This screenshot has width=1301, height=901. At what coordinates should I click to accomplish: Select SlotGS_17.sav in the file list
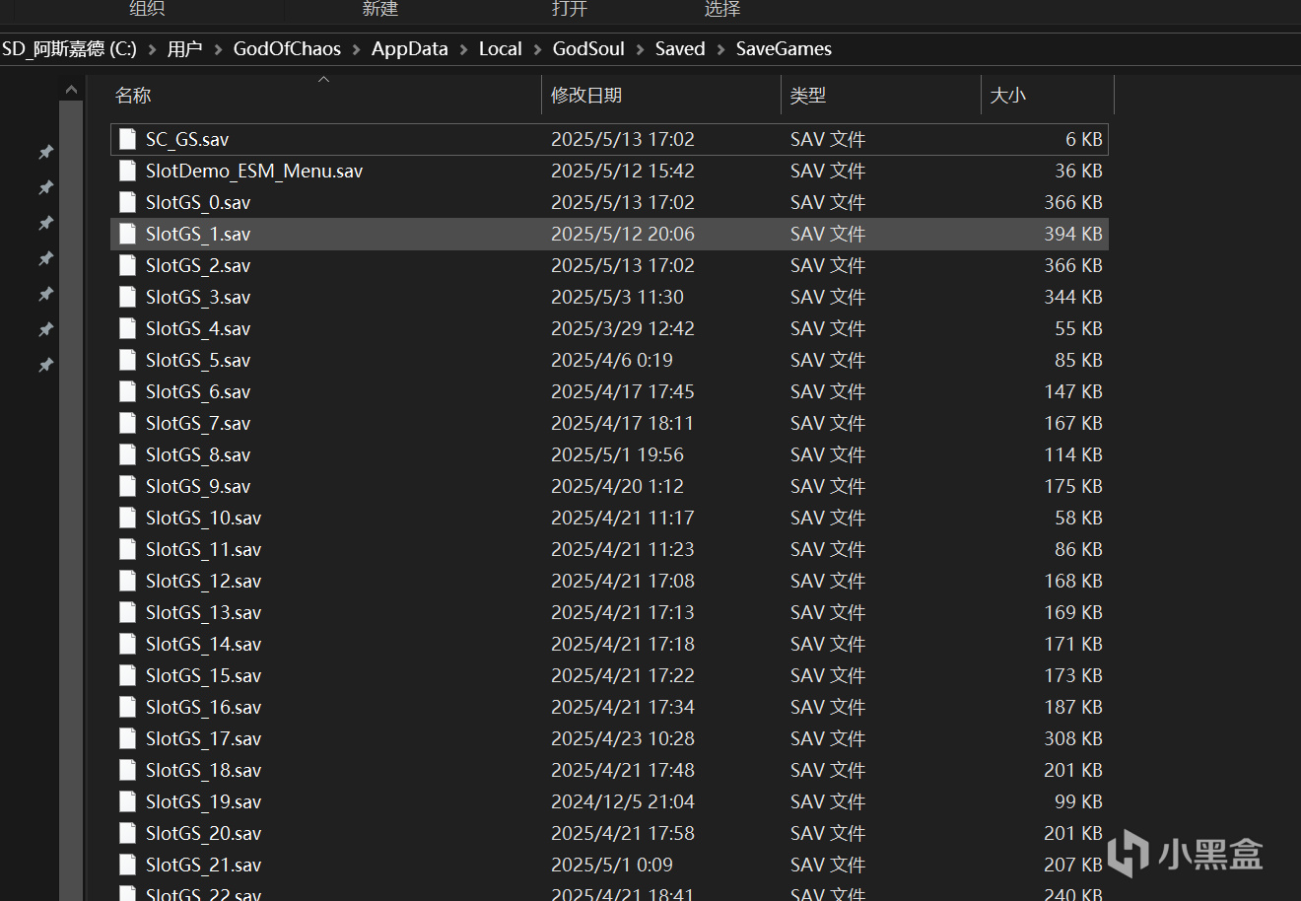click(x=203, y=738)
